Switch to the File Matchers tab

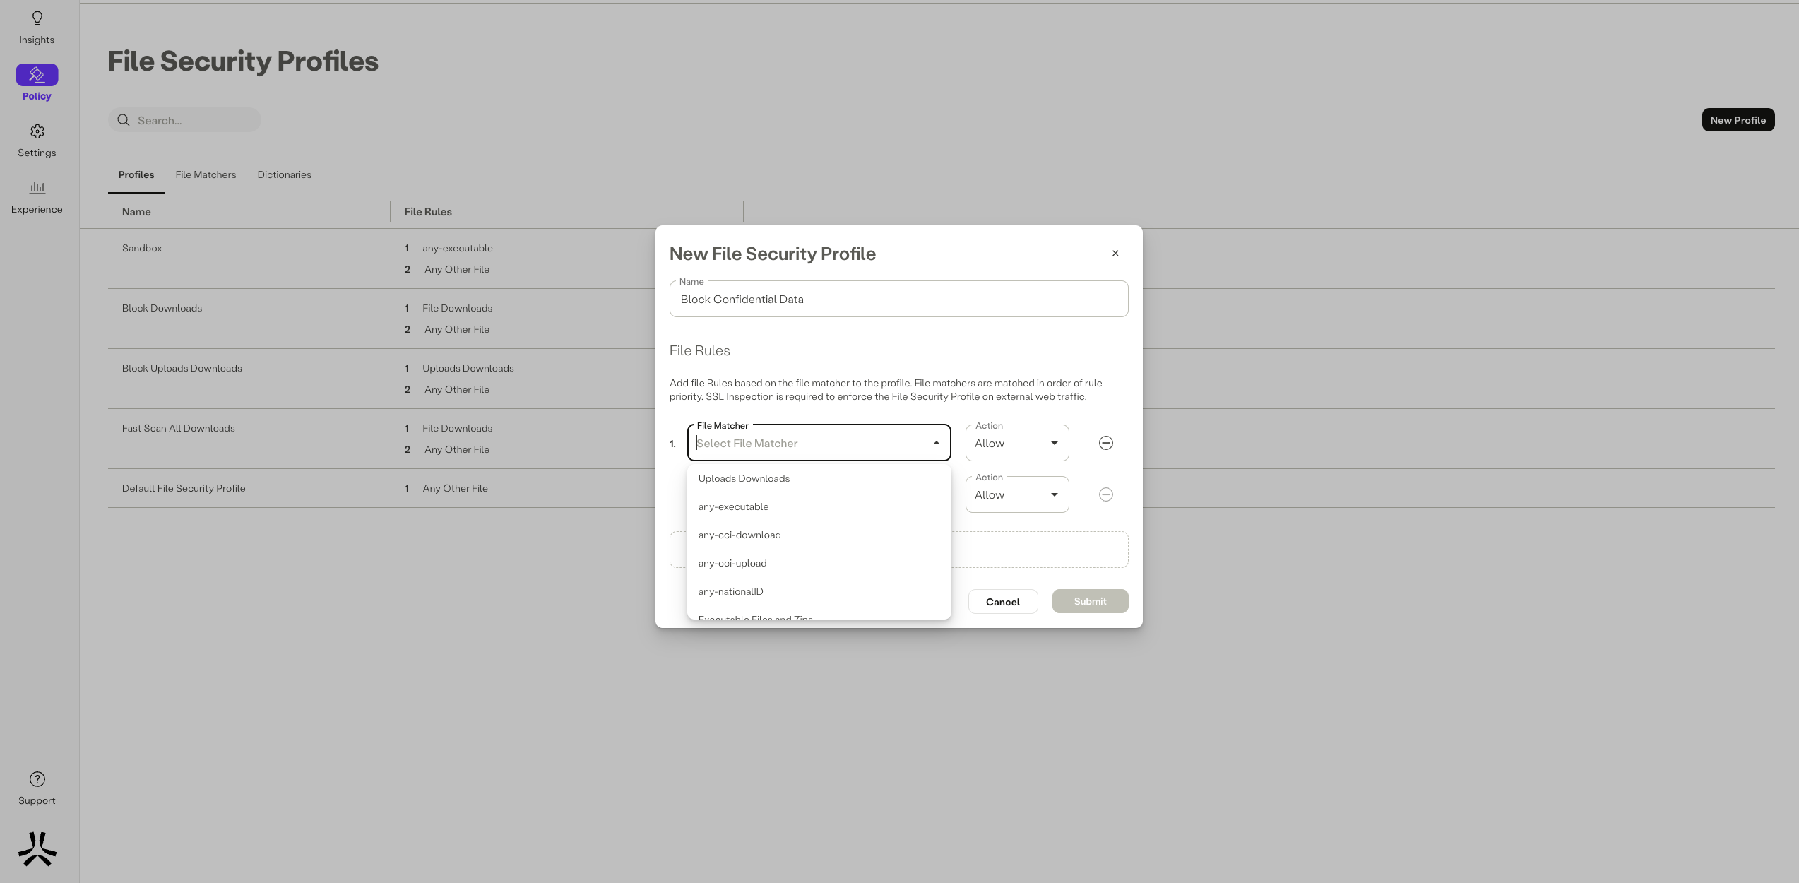click(x=206, y=174)
